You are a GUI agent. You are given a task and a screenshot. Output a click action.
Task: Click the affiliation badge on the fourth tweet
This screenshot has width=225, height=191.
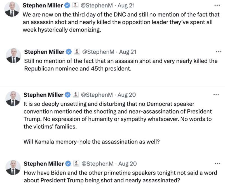click(x=76, y=164)
